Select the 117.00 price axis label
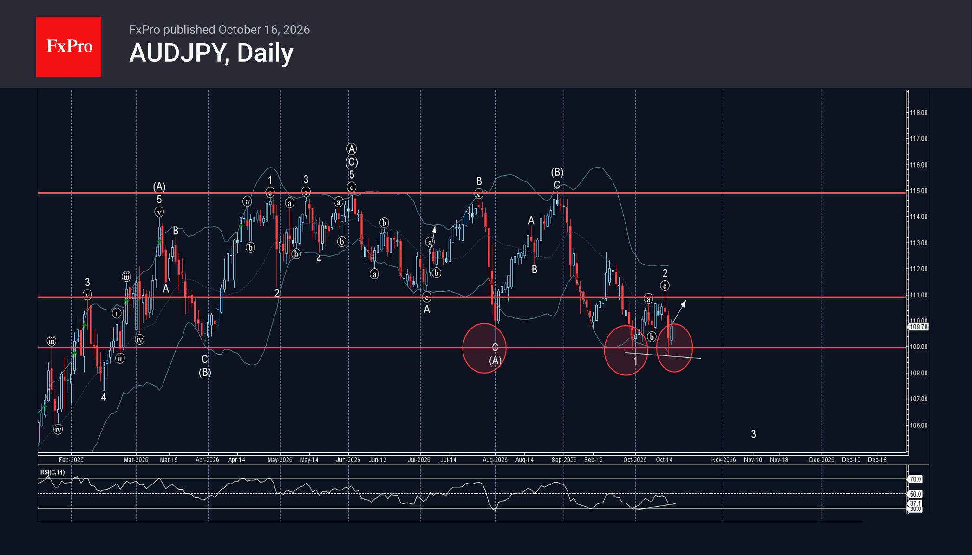Screen dimensions: 972x555 coord(918,139)
